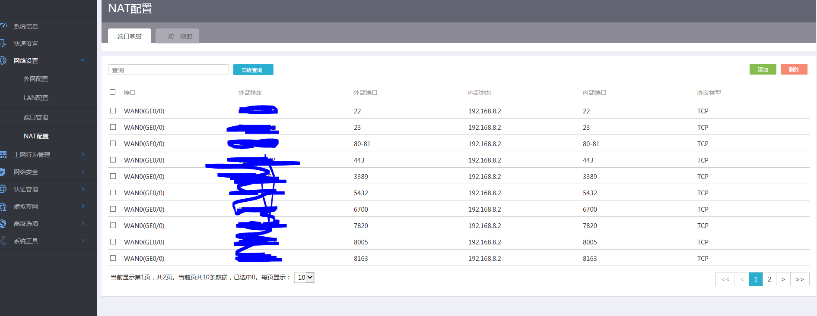Click internal address 192.168.8.2 in port 3389 row
This screenshot has width=817, height=316.
[485, 177]
